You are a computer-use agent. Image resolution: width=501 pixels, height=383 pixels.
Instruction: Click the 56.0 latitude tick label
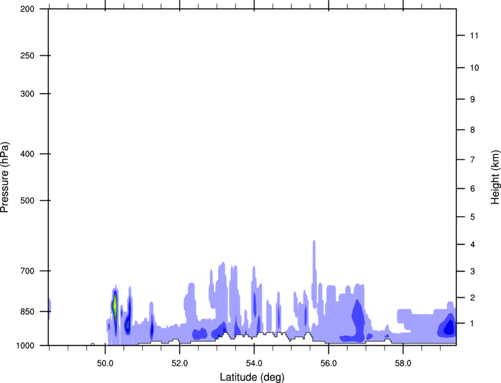pos(329,364)
